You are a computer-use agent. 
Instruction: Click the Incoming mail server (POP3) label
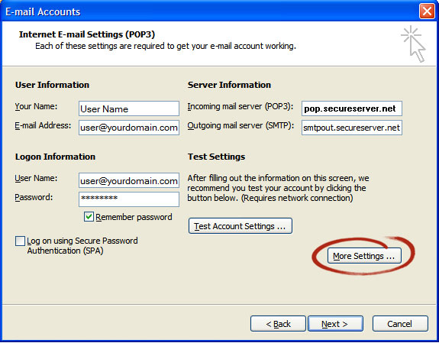pyautogui.click(x=240, y=107)
